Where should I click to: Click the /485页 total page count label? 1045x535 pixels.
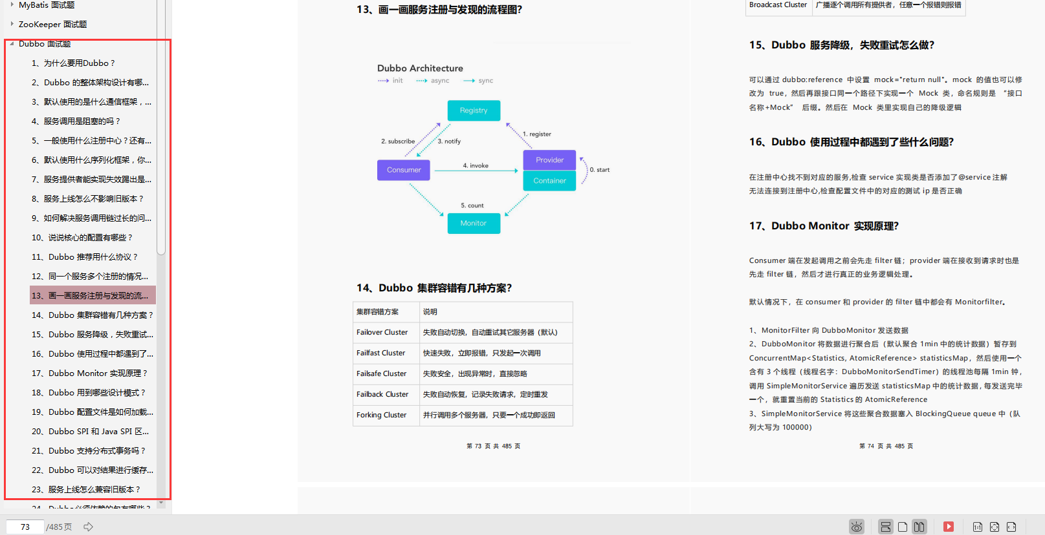[59, 527]
